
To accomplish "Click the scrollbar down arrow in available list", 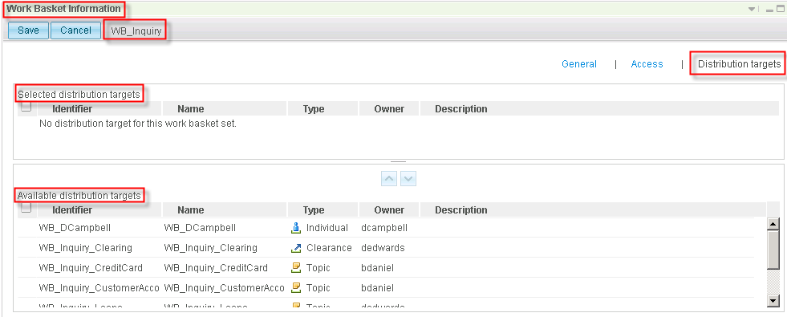I will click(773, 300).
